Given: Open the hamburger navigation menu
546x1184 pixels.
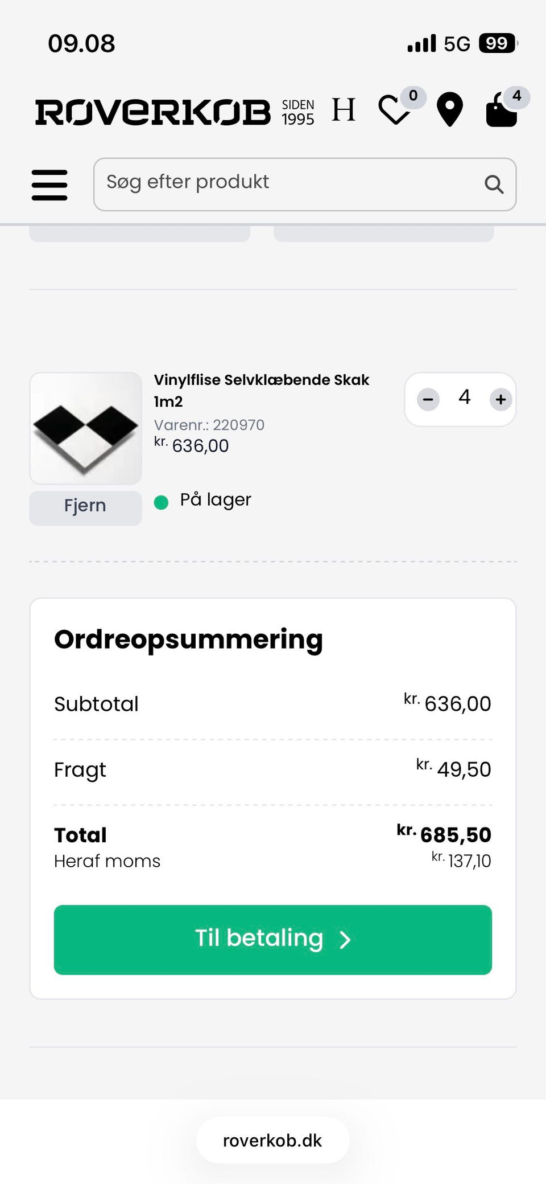Looking at the screenshot, I should click(49, 185).
